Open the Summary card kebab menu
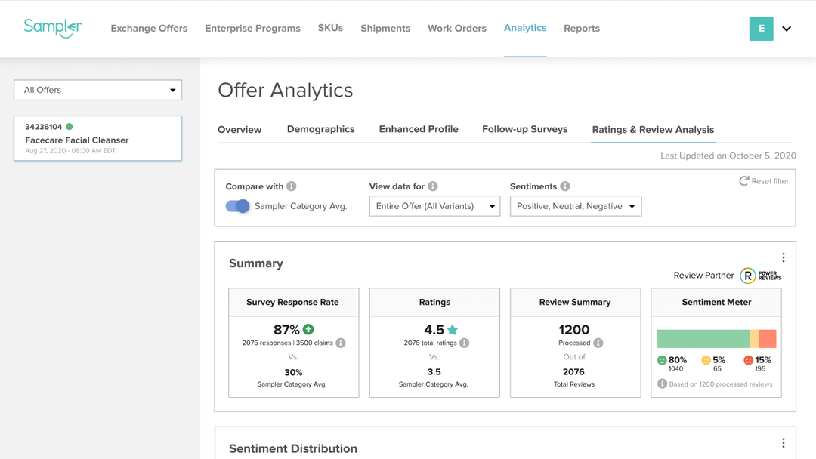The width and height of the screenshot is (816, 459). point(784,257)
